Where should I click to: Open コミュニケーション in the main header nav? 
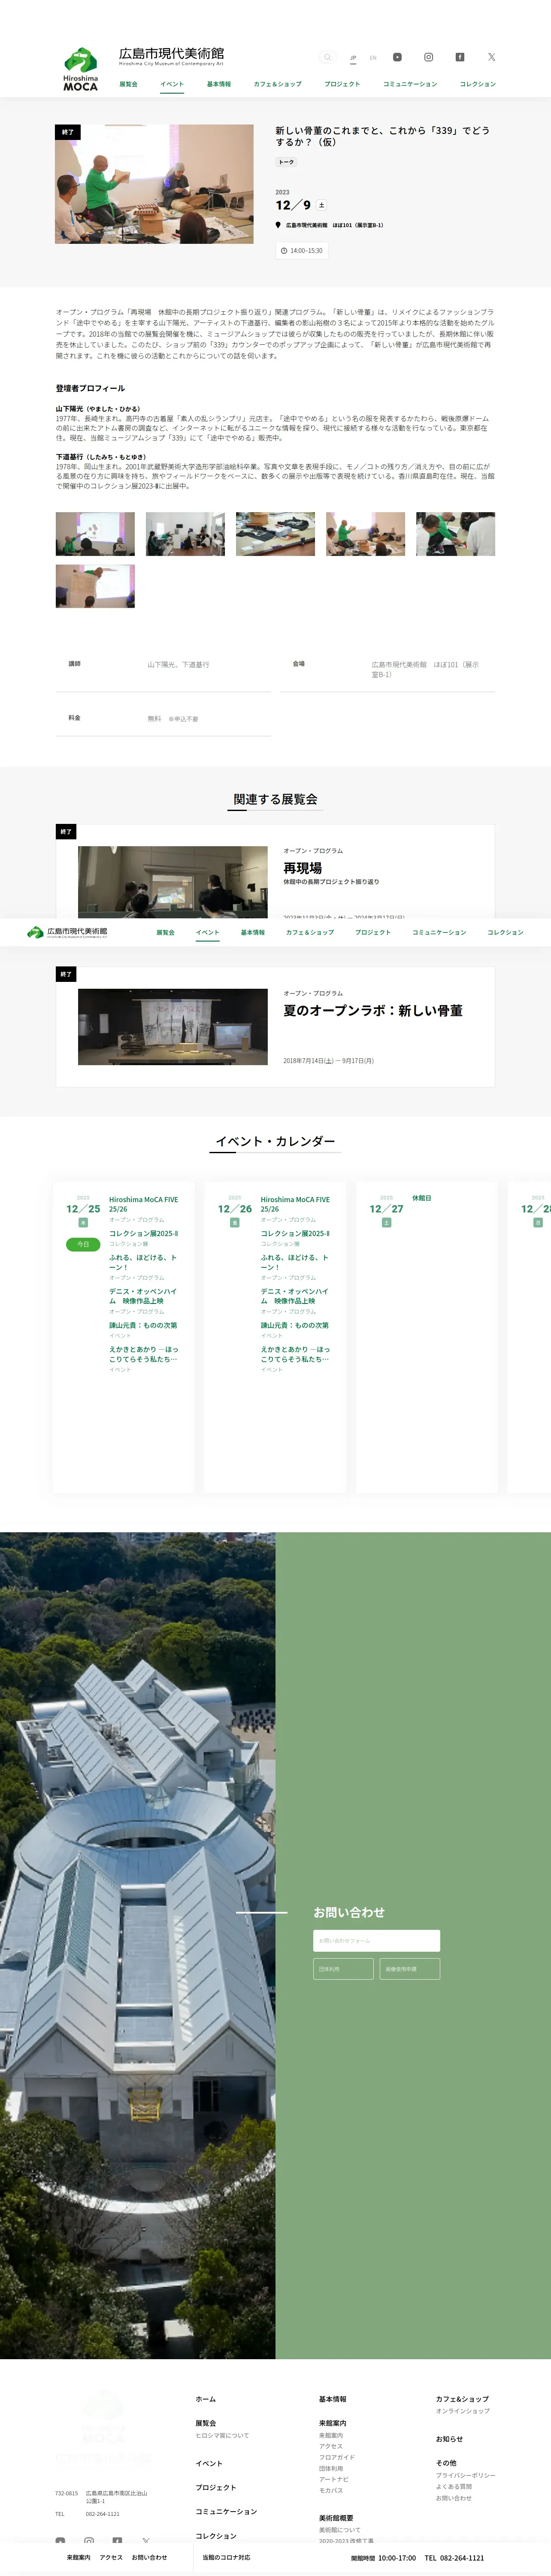tap(410, 84)
